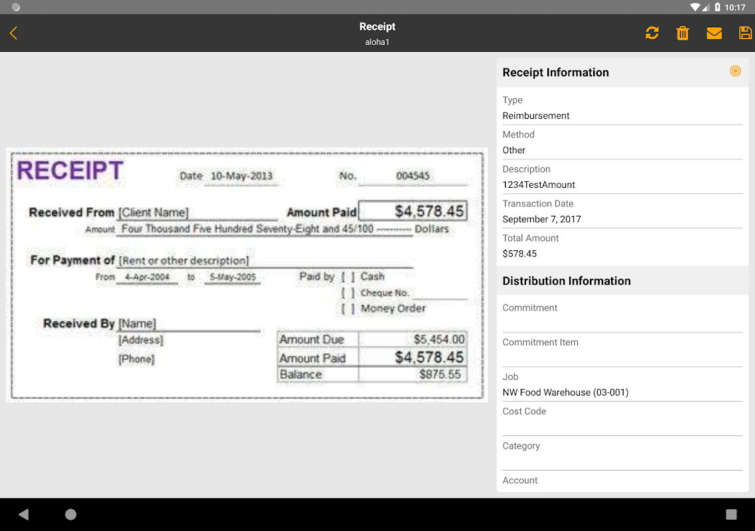Tap Android home circle button
The width and height of the screenshot is (755, 531).
click(x=71, y=514)
